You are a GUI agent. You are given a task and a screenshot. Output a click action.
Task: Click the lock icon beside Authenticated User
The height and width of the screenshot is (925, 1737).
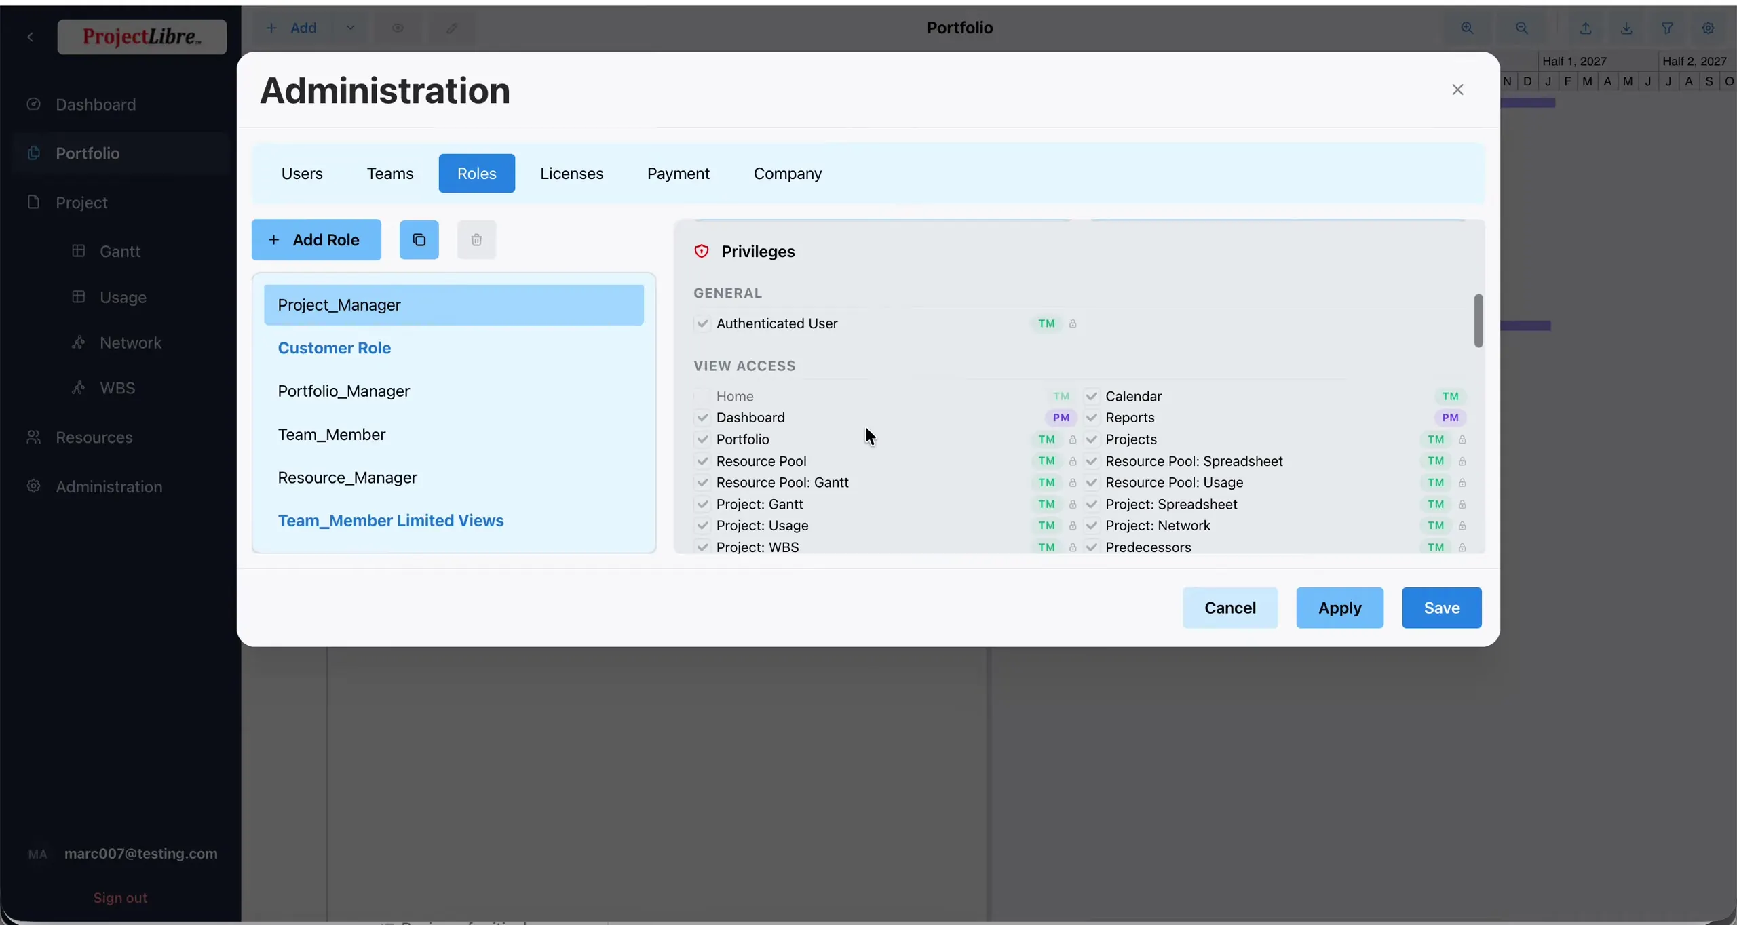point(1073,324)
